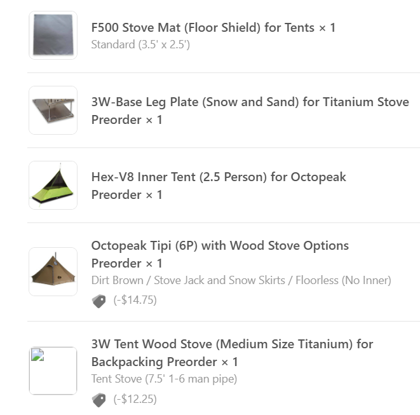Click the discount tag icon beside -$12.25

(99, 400)
